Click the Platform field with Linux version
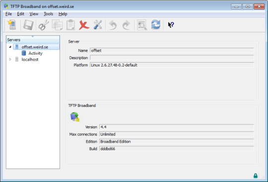This screenshot has width=268, height=182. 172,65
